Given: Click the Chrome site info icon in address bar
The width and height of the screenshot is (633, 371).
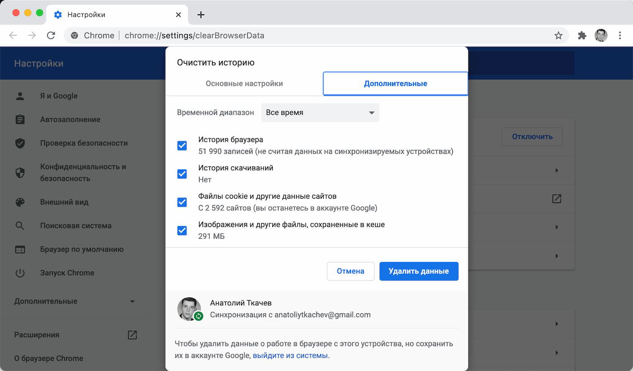Looking at the screenshot, I should coord(74,35).
